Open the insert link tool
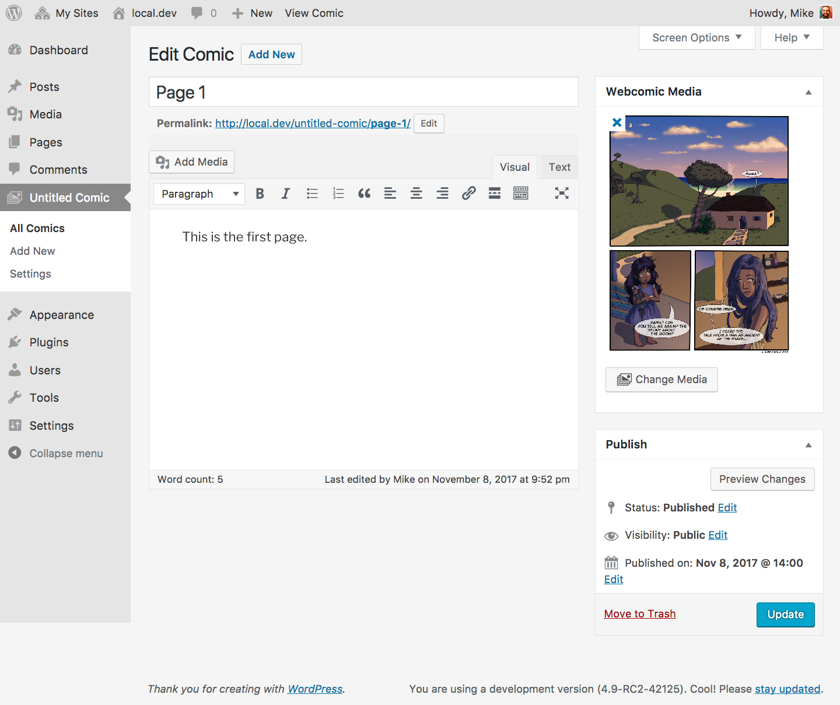This screenshot has width=840, height=705. point(468,194)
